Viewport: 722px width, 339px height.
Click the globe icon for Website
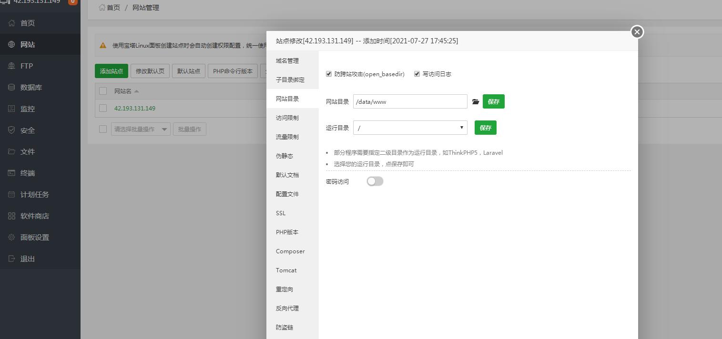point(11,44)
